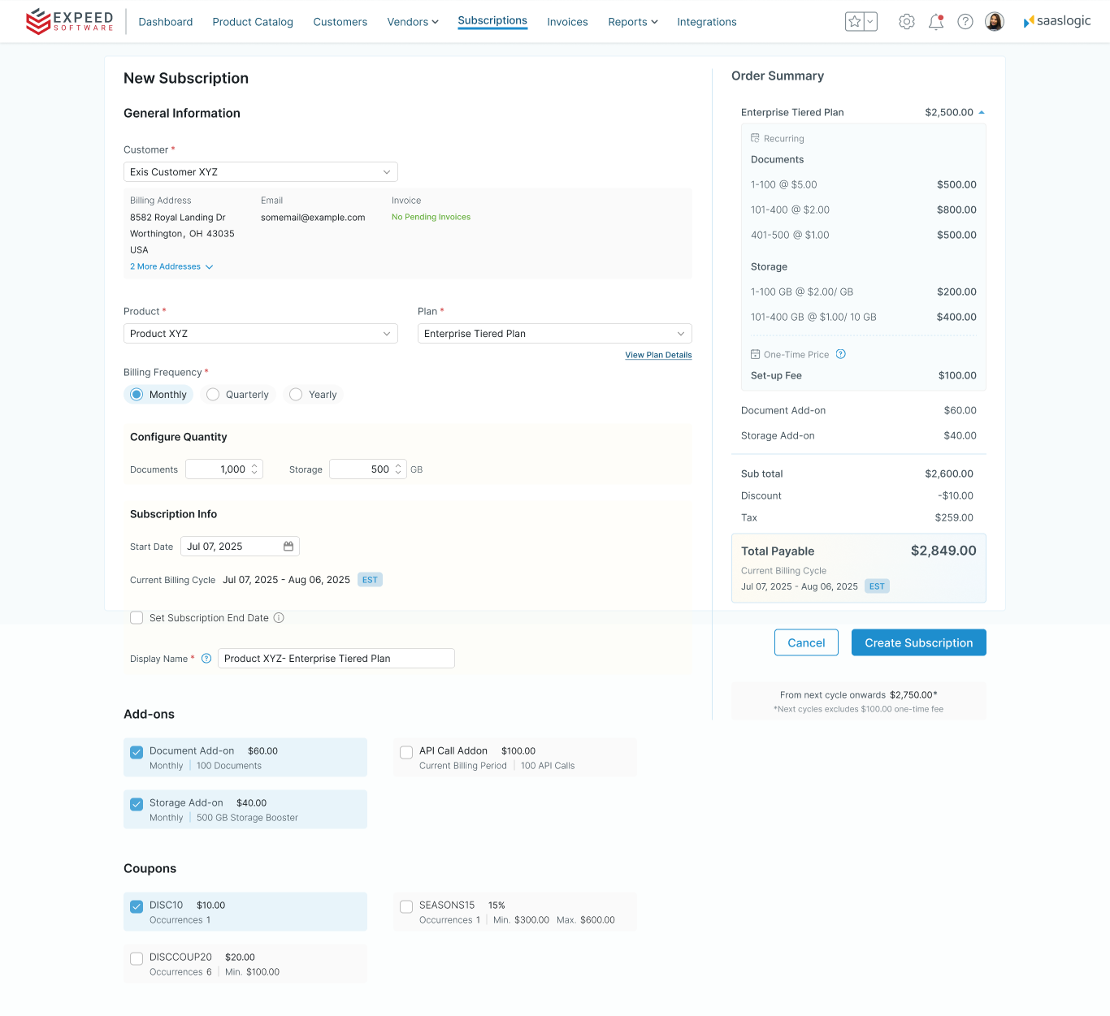The image size is (1110, 1016).
Task: Open the Reports menu dropdown
Action: [x=633, y=22]
